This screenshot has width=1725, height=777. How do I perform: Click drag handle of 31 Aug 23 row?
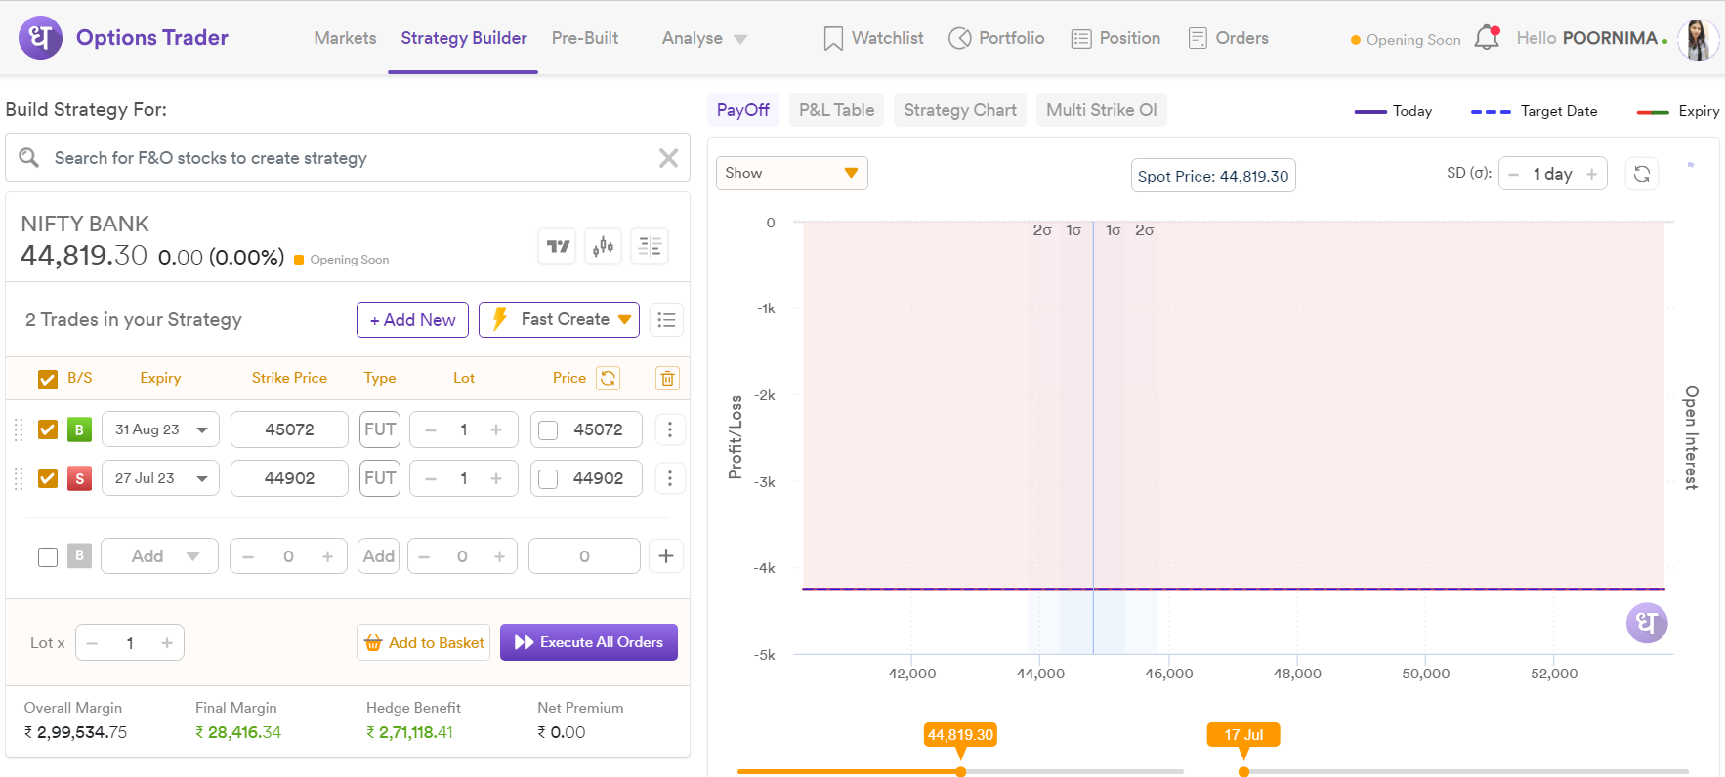click(19, 429)
